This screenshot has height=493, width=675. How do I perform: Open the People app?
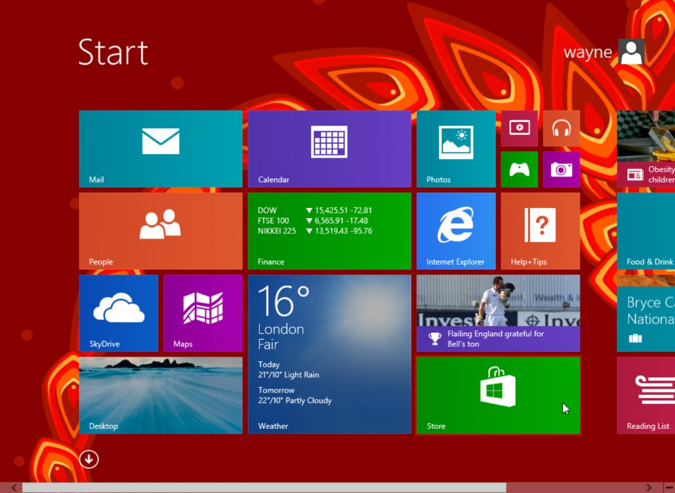tap(160, 230)
